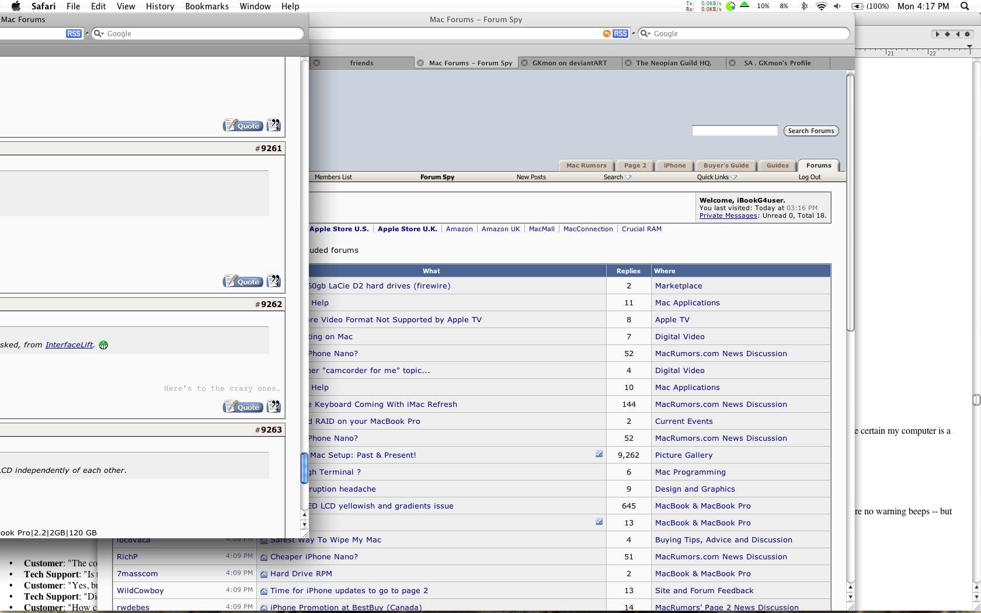Open Google search options in Forum Spy window

click(x=645, y=34)
